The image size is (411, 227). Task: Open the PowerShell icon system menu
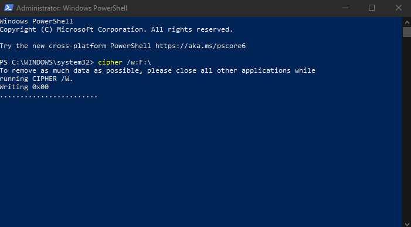(8, 8)
